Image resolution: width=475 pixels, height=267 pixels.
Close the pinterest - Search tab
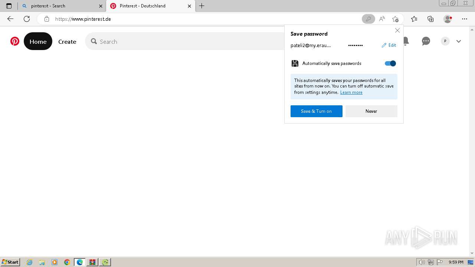click(x=101, y=6)
